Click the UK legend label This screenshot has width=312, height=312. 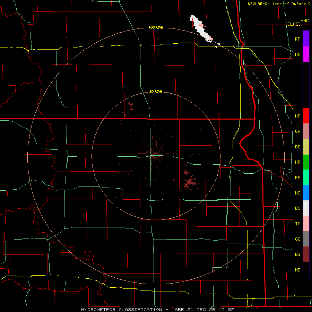[298, 54]
